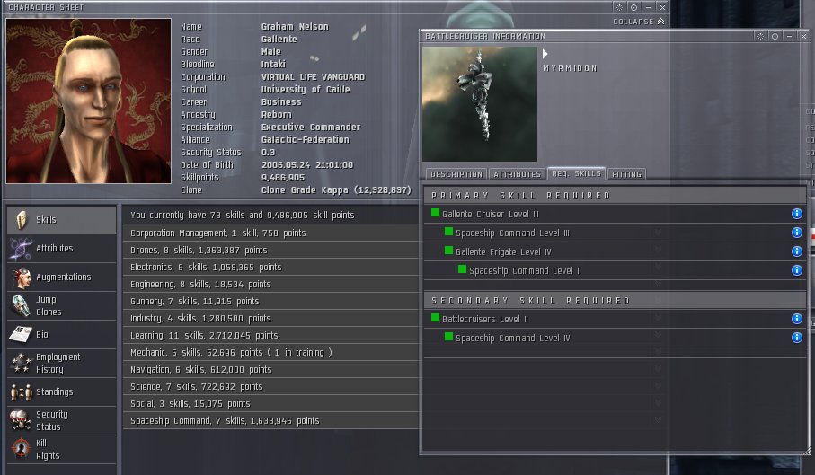Click the Primary Skill Required header
Screen dimensions: 815x475
[615, 196]
